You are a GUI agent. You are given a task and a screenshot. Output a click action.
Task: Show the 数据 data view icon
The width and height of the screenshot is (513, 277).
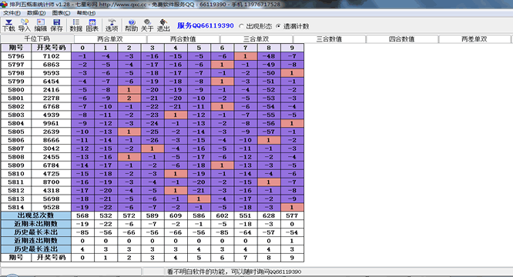(x=76, y=25)
